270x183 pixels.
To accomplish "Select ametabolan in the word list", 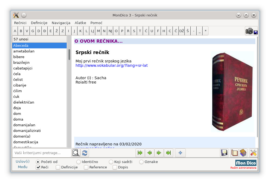I will point(40,51).
